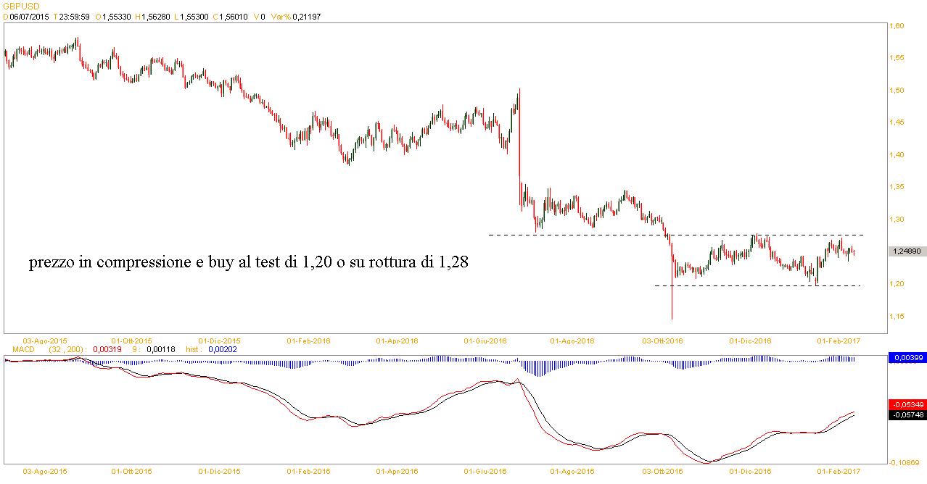927x484 pixels.
Task: Click the 1,15 price axis label
Action: pos(897,316)
